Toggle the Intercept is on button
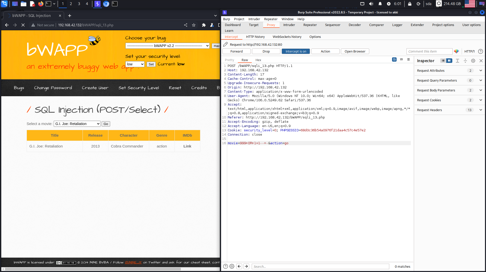The height and width of the screenshot is (272, 486). pos(296,51)
